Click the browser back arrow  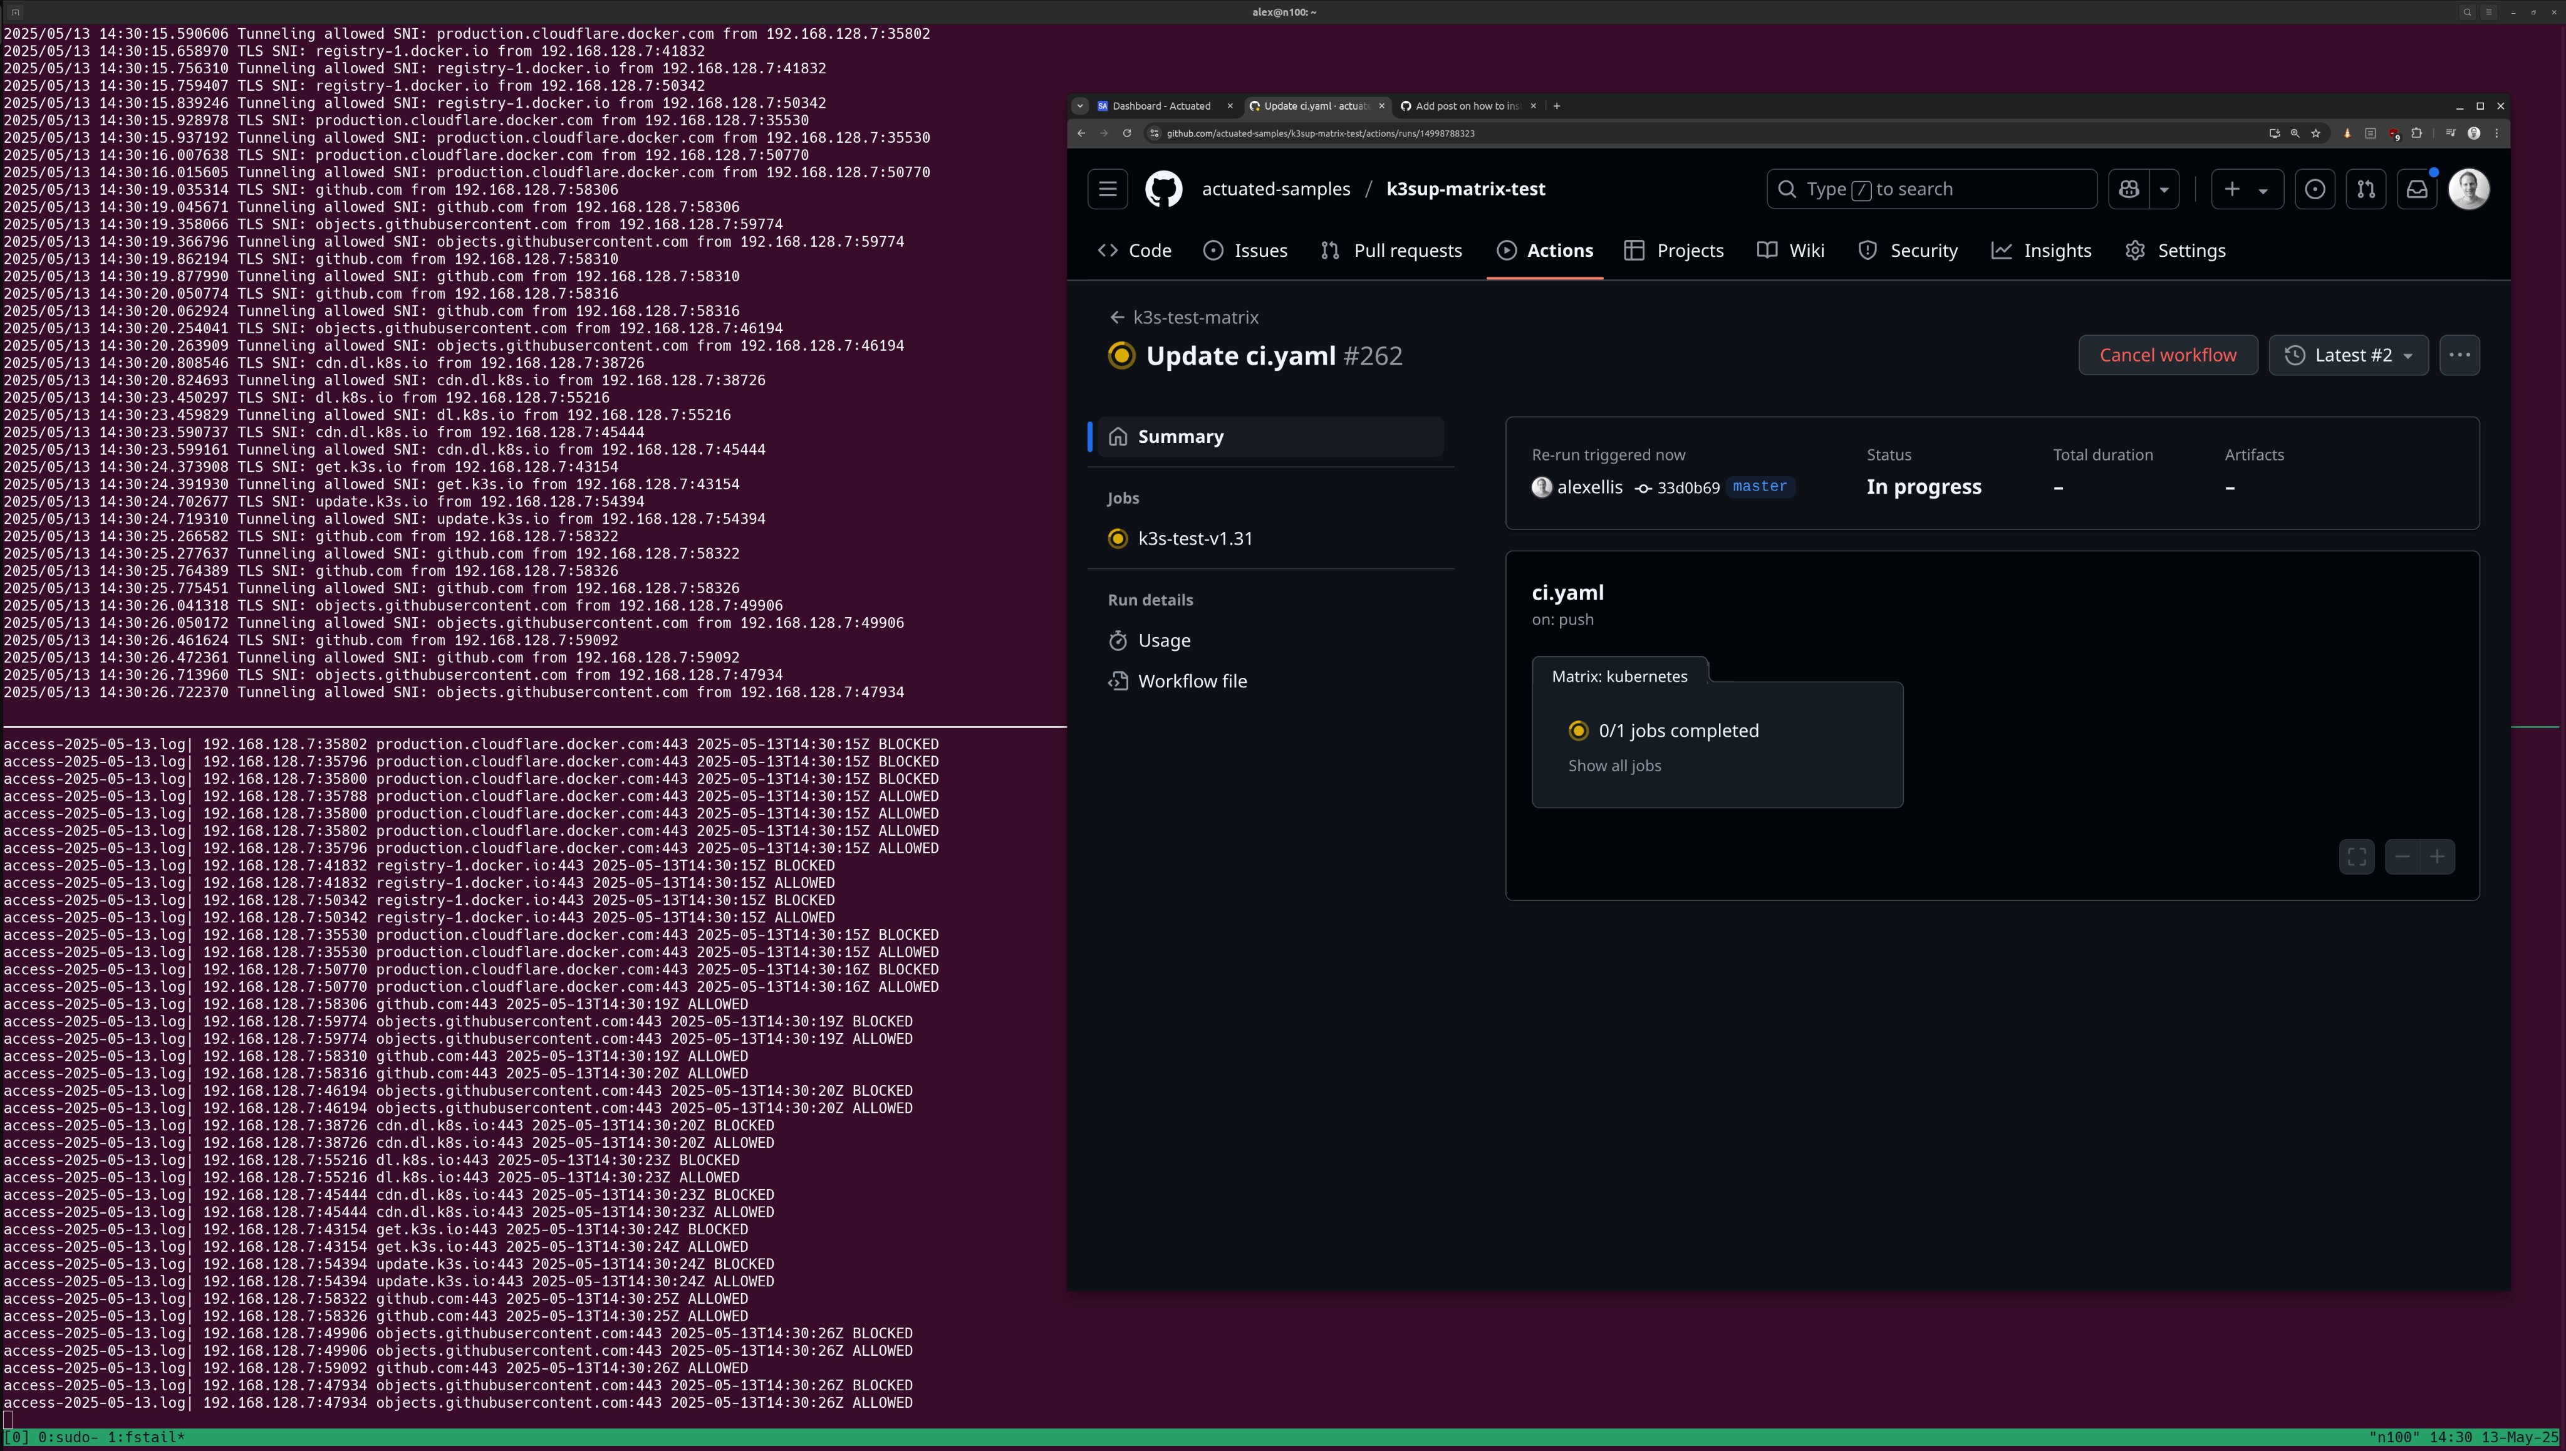[1081, 133]
